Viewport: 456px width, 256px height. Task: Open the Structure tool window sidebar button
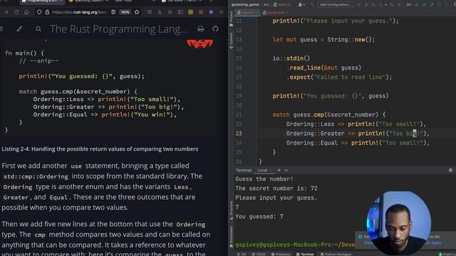click(x=232, y=210)
